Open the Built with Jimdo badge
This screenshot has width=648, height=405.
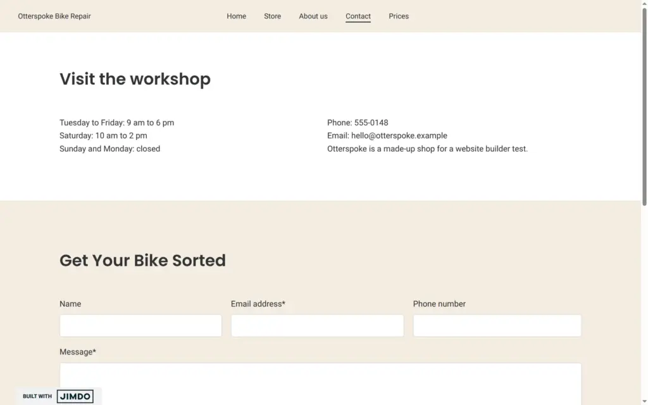click(58, 396)
